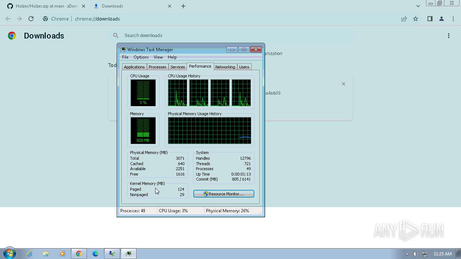The image size is (461, 259).
Task: Click CPU Usage: 3% in the status bar
Action: (173, 211)
